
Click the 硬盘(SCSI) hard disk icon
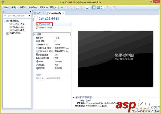coord(37,44)
